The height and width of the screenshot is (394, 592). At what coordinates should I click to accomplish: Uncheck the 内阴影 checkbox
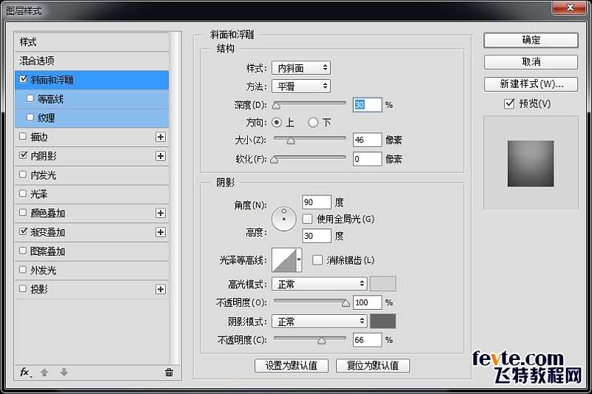pos(24,155)
